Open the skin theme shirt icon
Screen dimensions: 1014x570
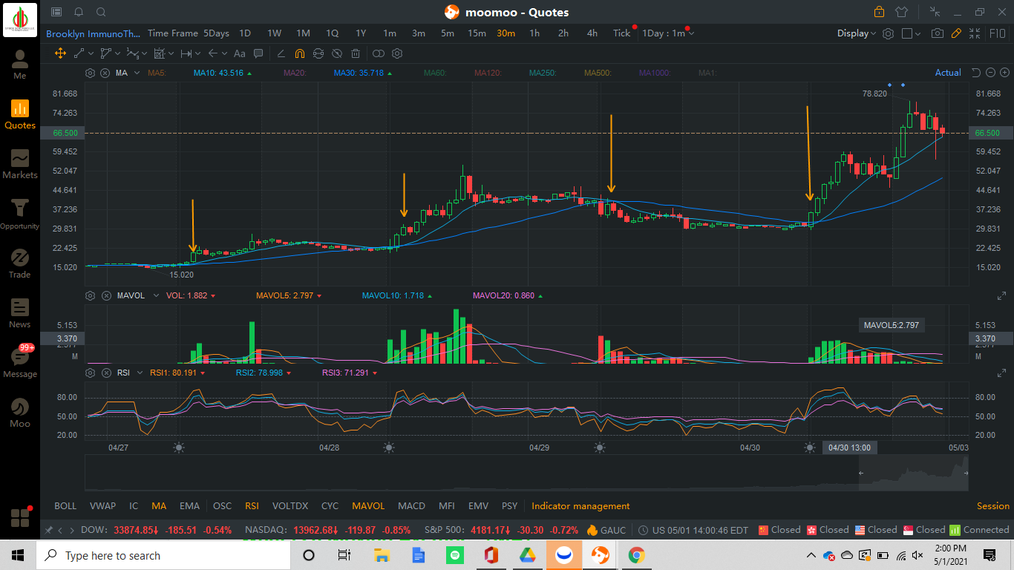[902, 12]
